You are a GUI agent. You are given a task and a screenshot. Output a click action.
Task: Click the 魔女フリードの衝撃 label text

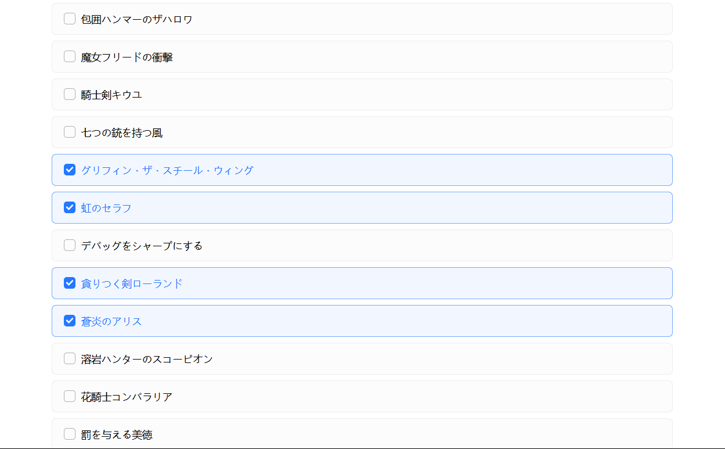pos(127,57)
